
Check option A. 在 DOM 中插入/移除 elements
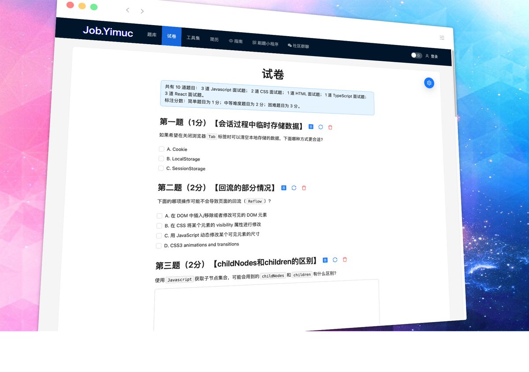(x=160, y=216)
